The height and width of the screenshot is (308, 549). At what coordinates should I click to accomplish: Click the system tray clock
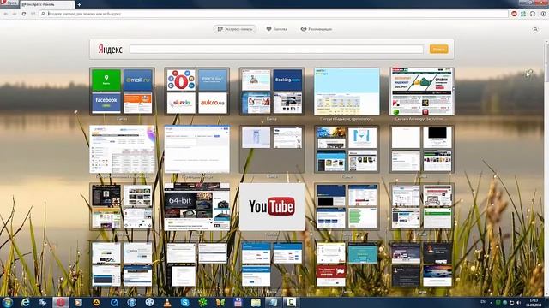pos(534,302)
